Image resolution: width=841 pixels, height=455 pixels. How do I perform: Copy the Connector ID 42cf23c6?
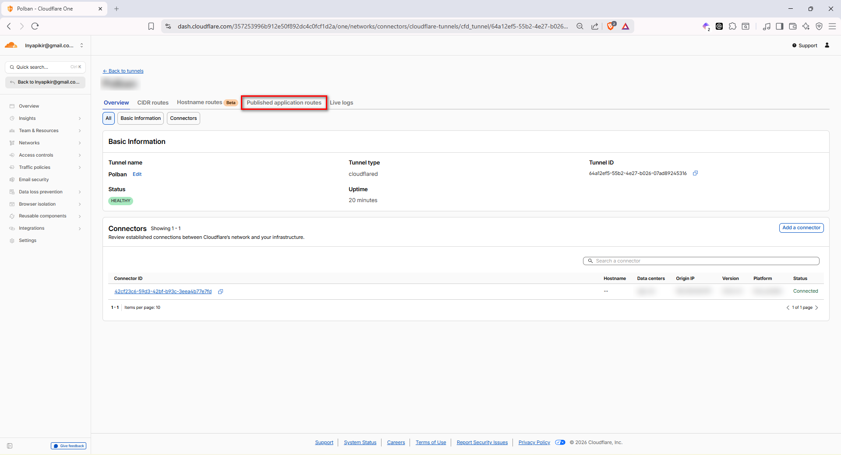221,291
